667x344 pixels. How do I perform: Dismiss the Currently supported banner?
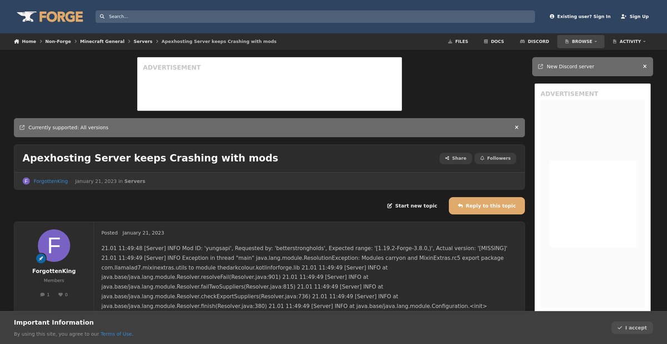click(x=516, y=128)
